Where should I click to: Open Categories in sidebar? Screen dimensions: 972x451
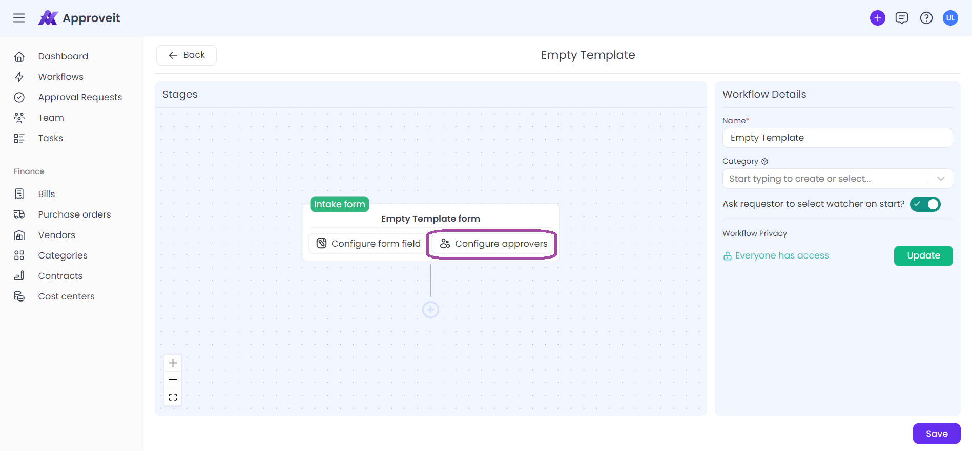(x=63, y=255)
